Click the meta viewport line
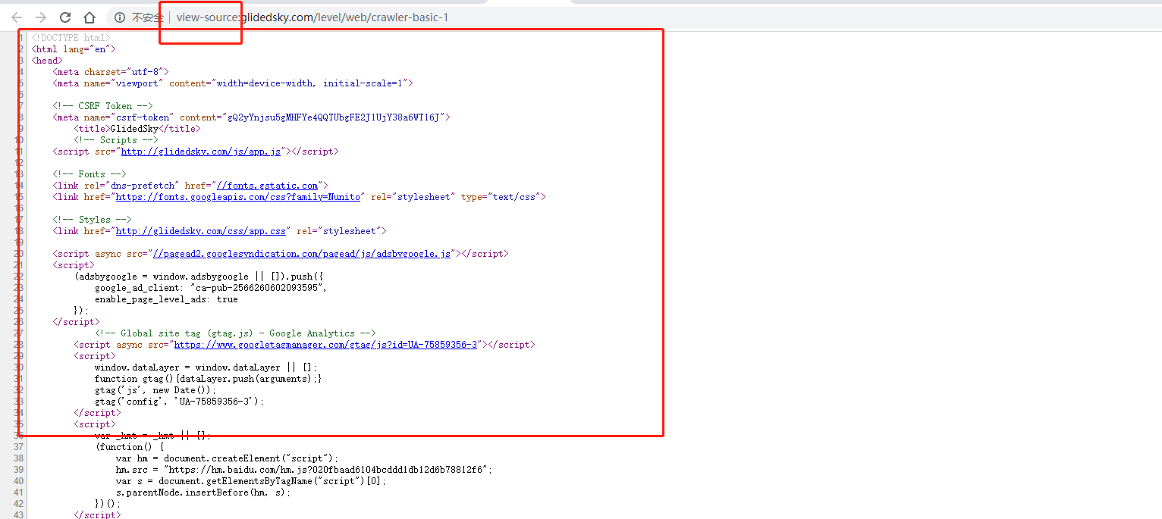Screen dimensions: 1162x519 (233, 83)
